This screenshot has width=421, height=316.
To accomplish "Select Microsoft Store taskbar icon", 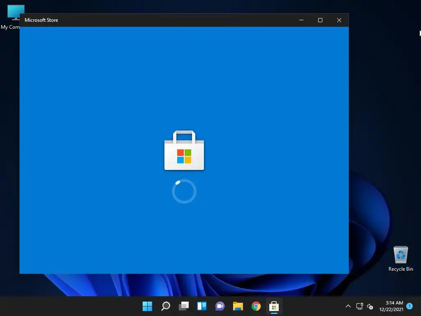I will (274, 306).
